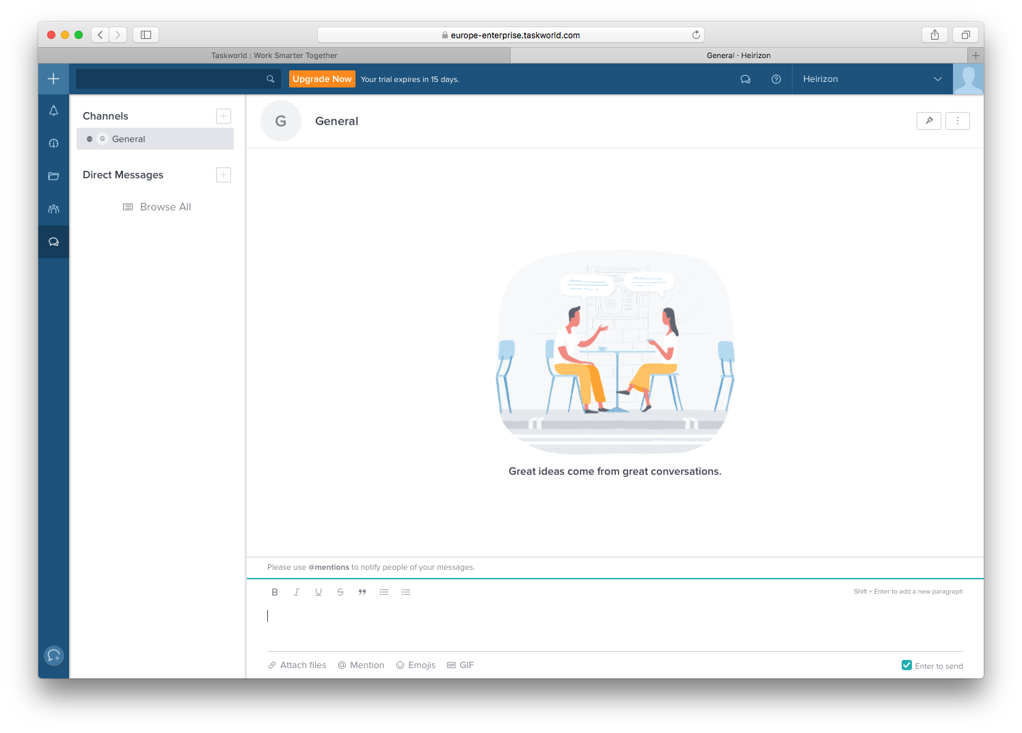The image size is (1022, 733).
Task: Switch to General · Heirizon browser tab
Action: tap(739, 55)
